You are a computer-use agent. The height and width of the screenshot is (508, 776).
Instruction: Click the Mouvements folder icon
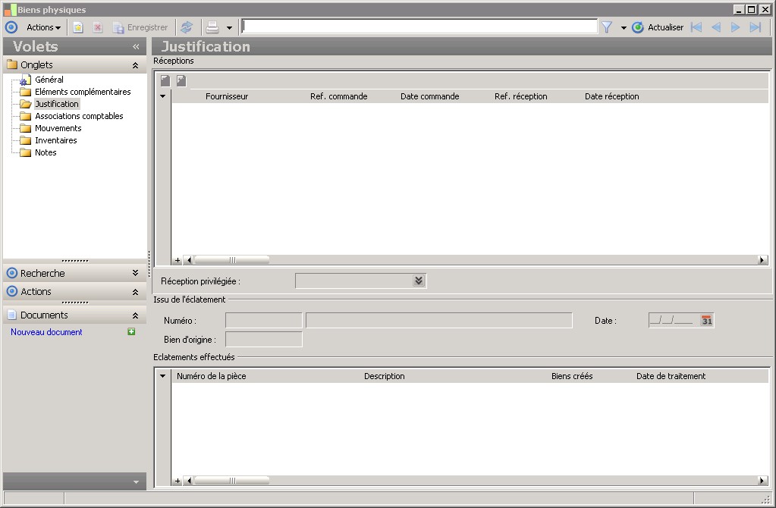(x=25, y=128)
